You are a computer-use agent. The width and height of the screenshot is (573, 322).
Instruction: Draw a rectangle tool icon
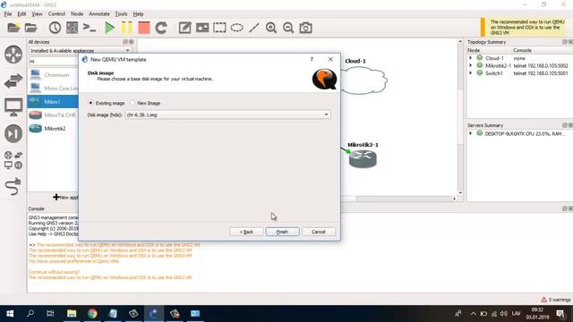(219, 28)
